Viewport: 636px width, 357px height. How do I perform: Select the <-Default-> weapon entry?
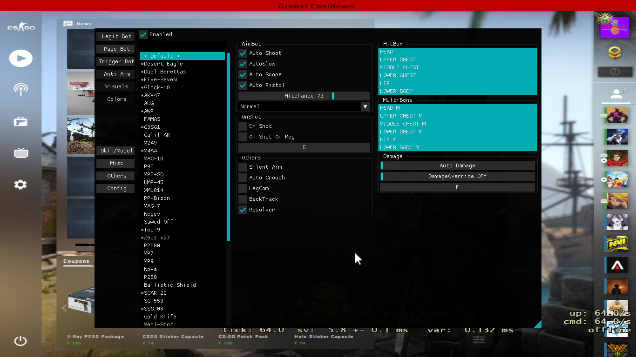[182, 56]
